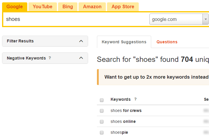Check the "shoes for crews" checkbox
209x137 pixels.
(102, 111)
